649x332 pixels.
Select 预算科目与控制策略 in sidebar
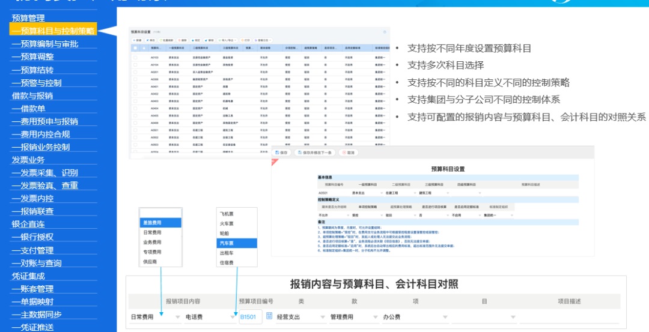coord(53,31)
